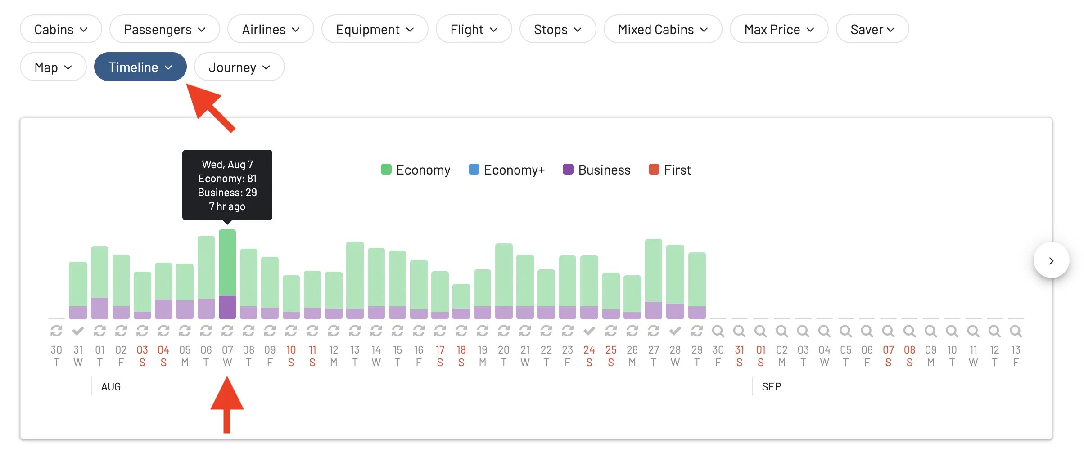This screenshot has width=1084, height=466.
Task: Refresh availability for Aug 01
Action: 99,331
